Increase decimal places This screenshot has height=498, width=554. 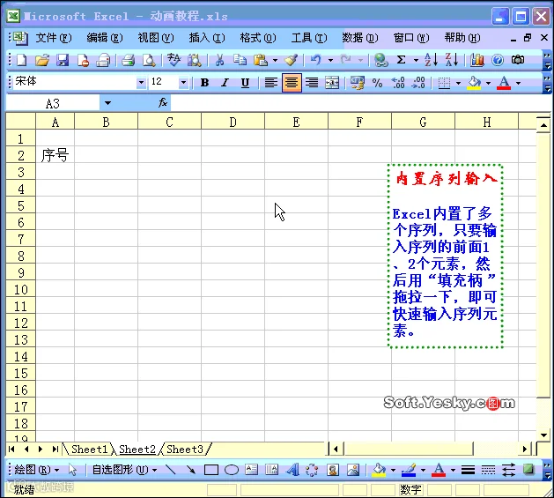tap(398, 83)
